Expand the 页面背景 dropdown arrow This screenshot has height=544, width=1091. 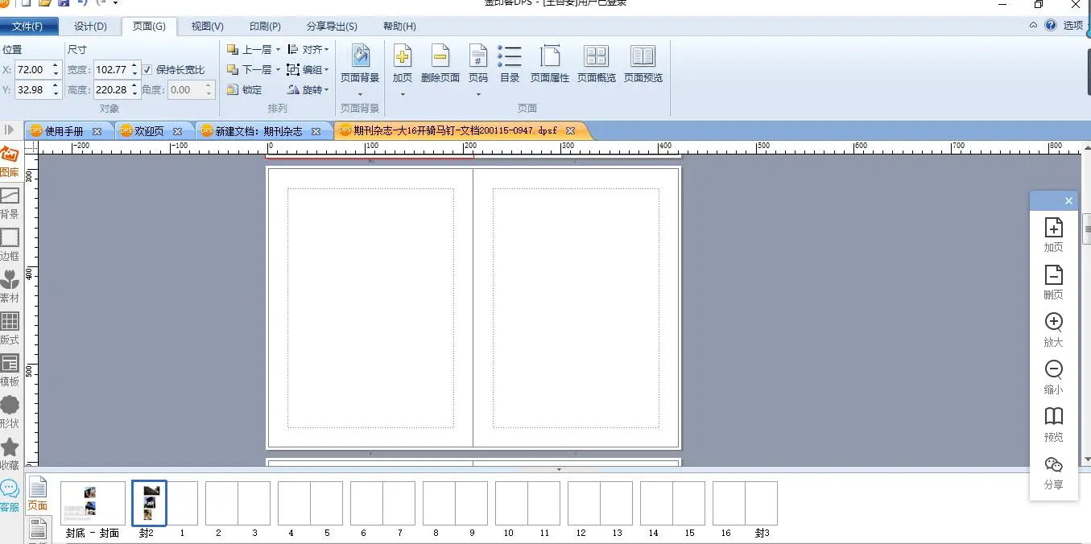(360, 93)
